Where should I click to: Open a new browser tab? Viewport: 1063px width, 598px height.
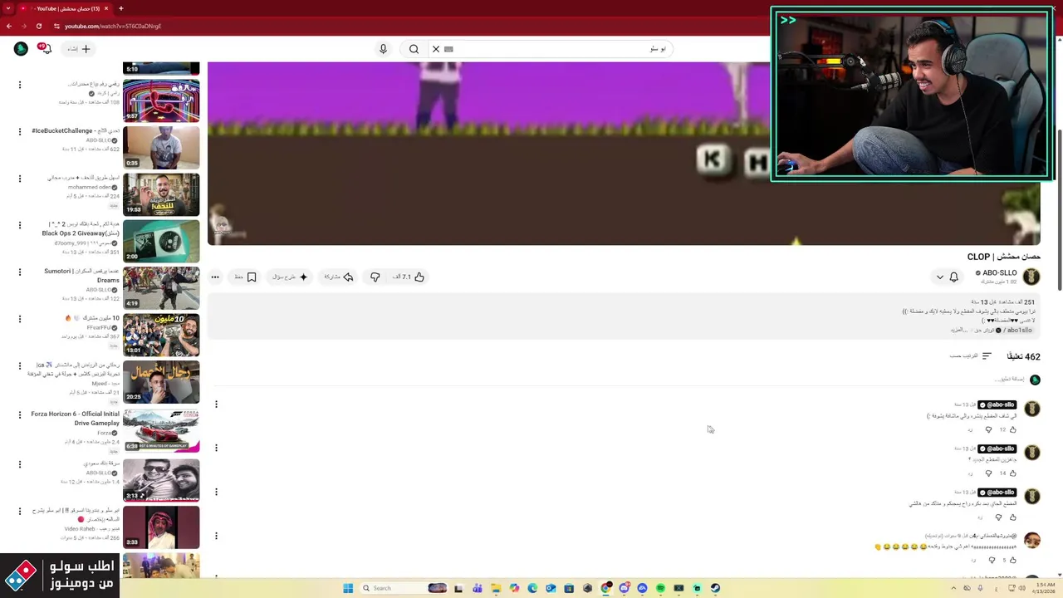point(120,8)
